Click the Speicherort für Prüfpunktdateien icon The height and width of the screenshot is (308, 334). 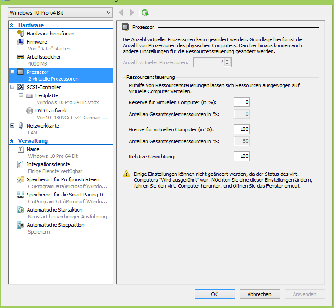pos(21,179)
